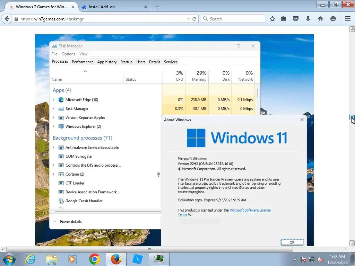The height and width of the screenshot is (266, 355).
Task: Go back using the Firefox back arrow
Action: click(x=7, y=19)
